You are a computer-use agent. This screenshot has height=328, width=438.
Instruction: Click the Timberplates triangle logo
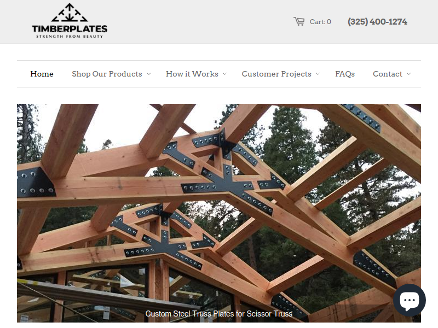point(70,13)
